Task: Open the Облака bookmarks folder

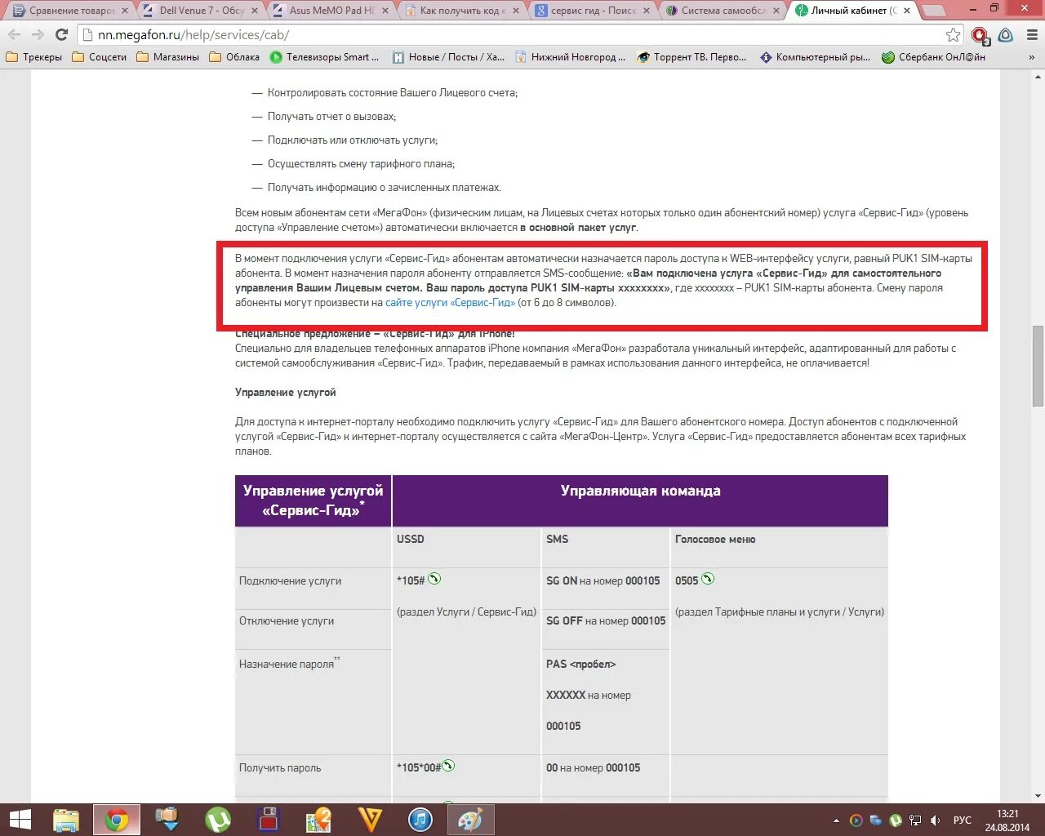Action: coord(234,57)
